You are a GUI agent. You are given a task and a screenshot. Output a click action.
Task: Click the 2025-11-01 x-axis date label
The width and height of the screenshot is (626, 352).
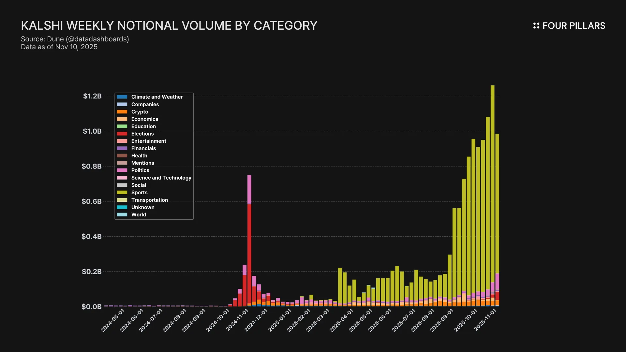pos(485,320)
